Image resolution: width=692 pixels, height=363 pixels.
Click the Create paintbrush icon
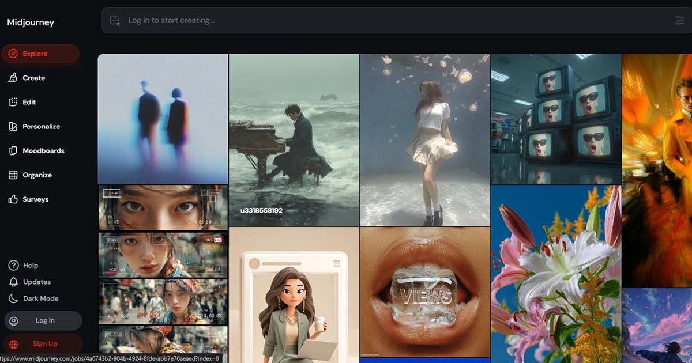click(x=13, y=78)
